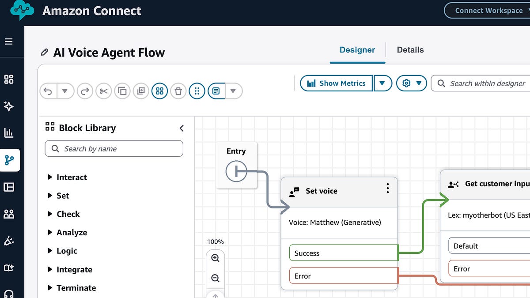The image size is (530, 298).
Task: Open the book sparkle icon in sidebar
Action: click(9, 268)
